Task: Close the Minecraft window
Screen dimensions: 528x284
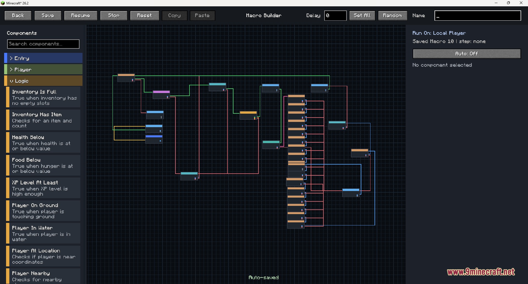Action: coord(521,3)
